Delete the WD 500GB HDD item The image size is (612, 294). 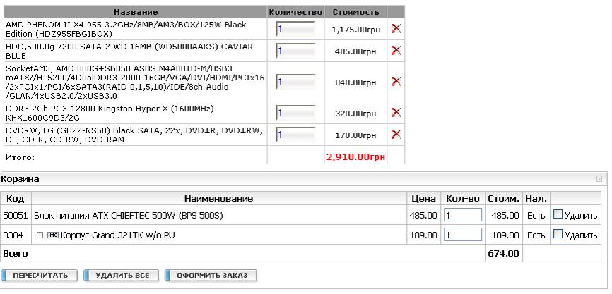396,50
